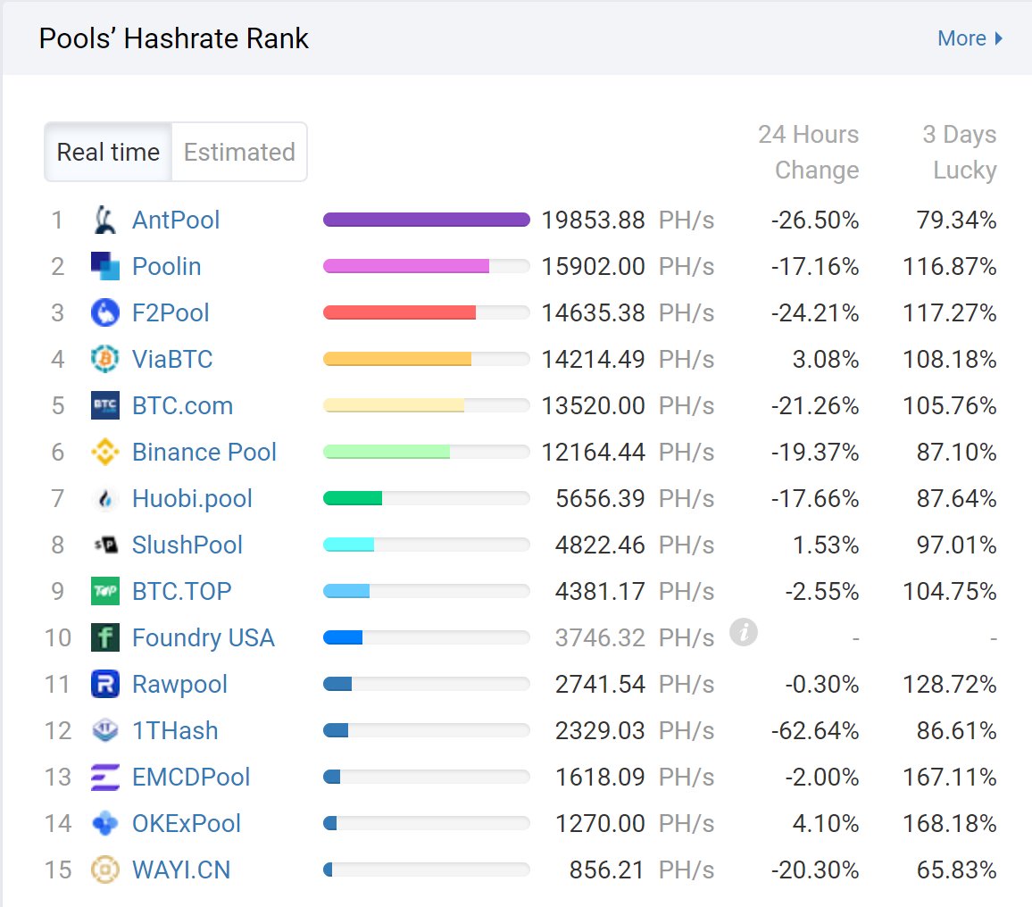Click the 1.53% change for SlushPool
The image size is (1032, 907).
tap(826, 545)
